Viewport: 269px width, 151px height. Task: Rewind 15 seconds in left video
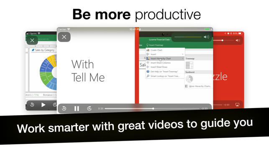(32, 105)
